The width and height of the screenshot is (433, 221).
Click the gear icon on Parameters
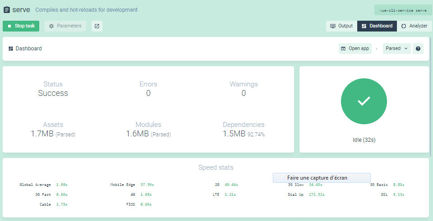coord(51,26)
